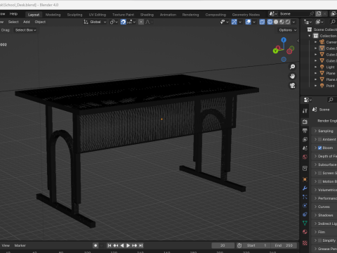Screen dimensions: 337x253
Task: Open the Modifiers wrench tab
Action: click(x=305, y=188)
